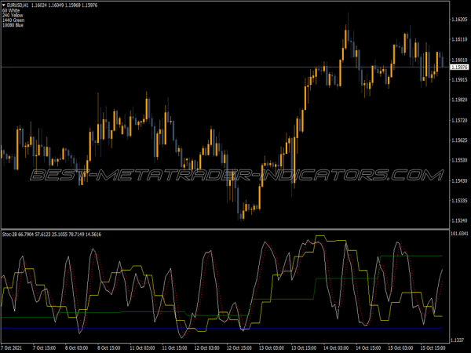This screenshot has height=353, width=471.
Task: Click the 1.15820 price scale value
Action: pos(459,100)
